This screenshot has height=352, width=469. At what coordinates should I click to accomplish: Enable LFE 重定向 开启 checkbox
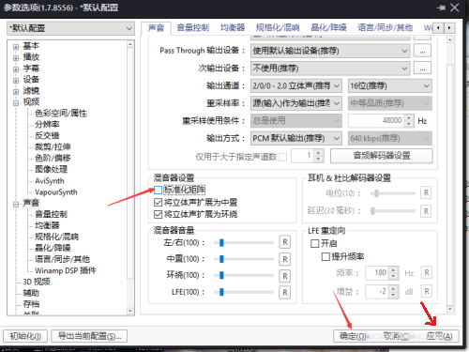[x=315, y=243]
